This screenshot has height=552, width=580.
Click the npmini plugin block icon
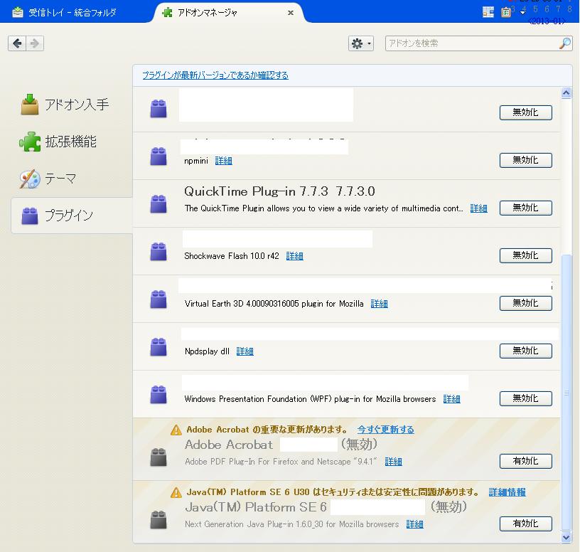pyautogui.click(x=159, y=156)
